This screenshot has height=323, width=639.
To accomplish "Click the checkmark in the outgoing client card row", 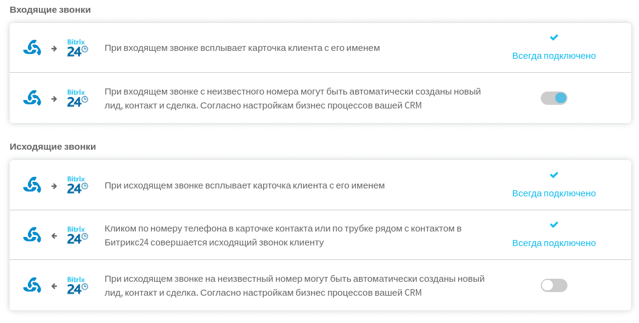I will [x=554, y=175].
